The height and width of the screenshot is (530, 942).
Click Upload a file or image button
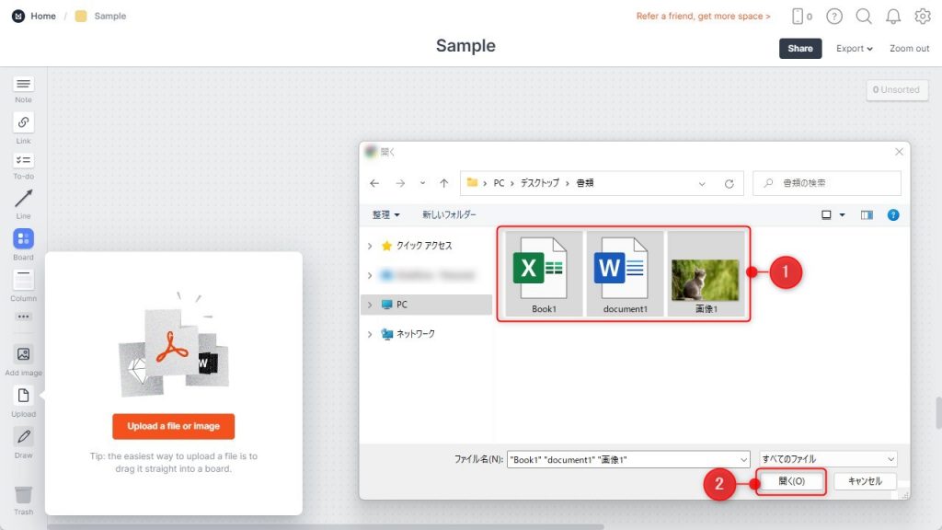tap(174, 426)
